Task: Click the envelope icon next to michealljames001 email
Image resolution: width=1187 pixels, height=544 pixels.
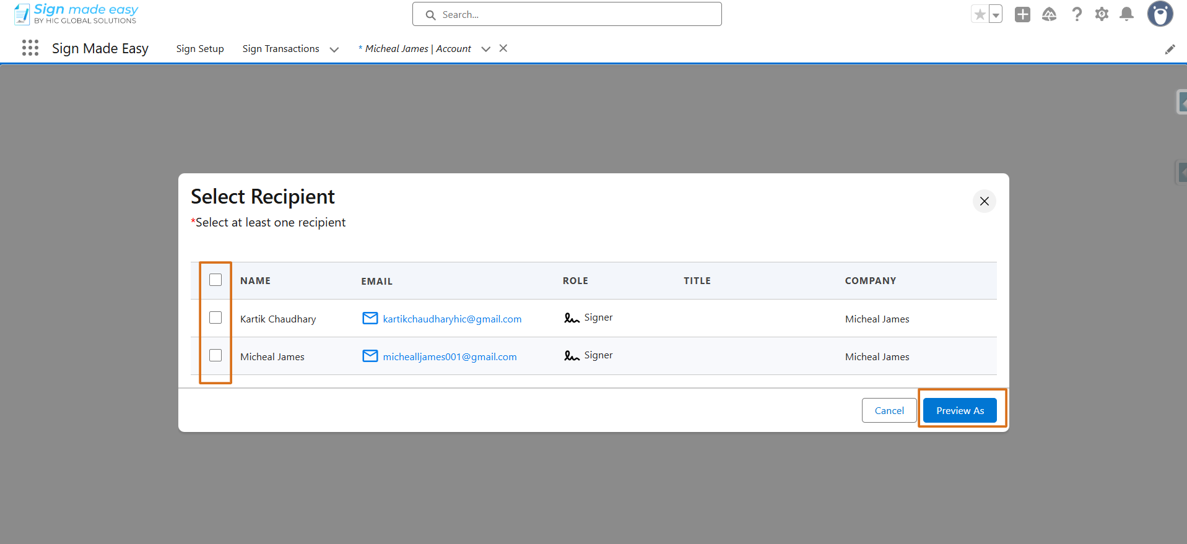Action: pyautogui.click(x=370, y=356)
